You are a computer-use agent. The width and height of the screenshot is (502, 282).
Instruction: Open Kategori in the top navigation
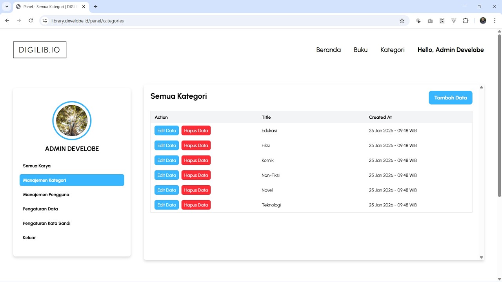coord(393,50)
